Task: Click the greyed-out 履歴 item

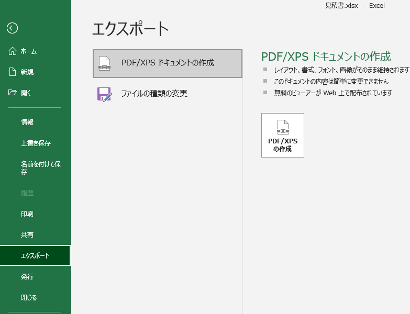Action: pos(27,193)
